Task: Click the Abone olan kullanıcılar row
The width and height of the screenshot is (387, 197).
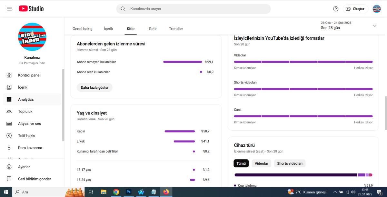Action: [x=145, y=72]
